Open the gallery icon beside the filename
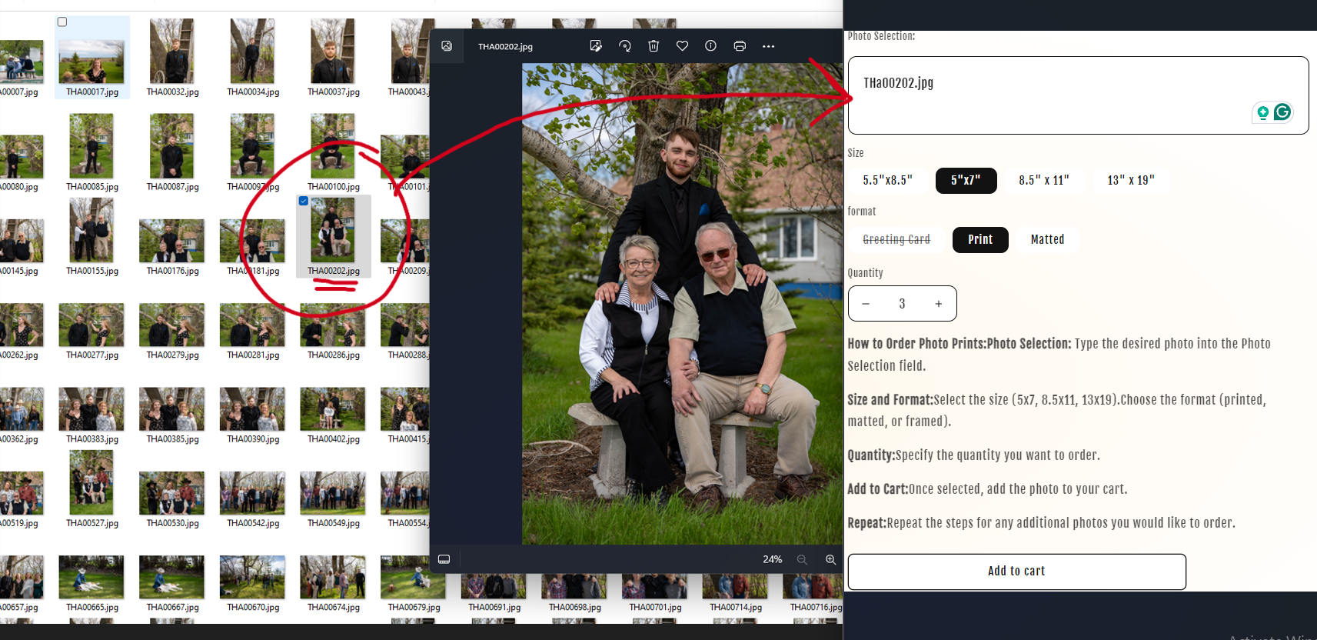The width and height of the screenshot is (1317, 640). coord(447,46)
